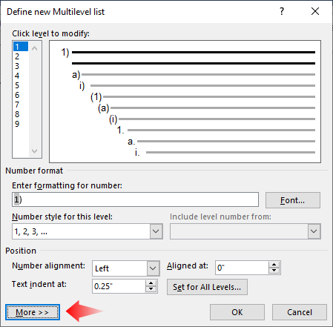Click the help question mark icon
The height and width of the screenshot is (327, 333).
click(282, 11)
